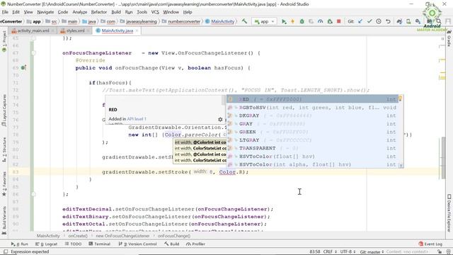This screenshot has width=453, height=255.
Task: Open the Navigate menu
Action: [x=45, y=12]
